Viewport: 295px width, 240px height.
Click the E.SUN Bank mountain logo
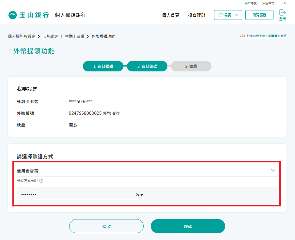[13, 15]
